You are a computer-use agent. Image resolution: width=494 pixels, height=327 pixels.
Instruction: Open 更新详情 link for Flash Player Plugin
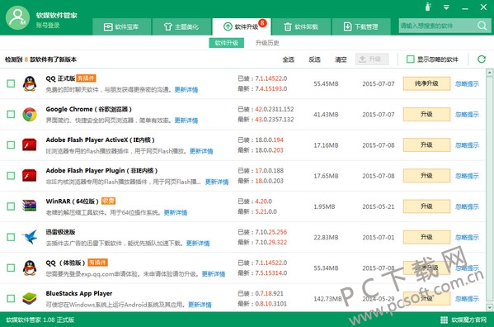click(217, 182)
